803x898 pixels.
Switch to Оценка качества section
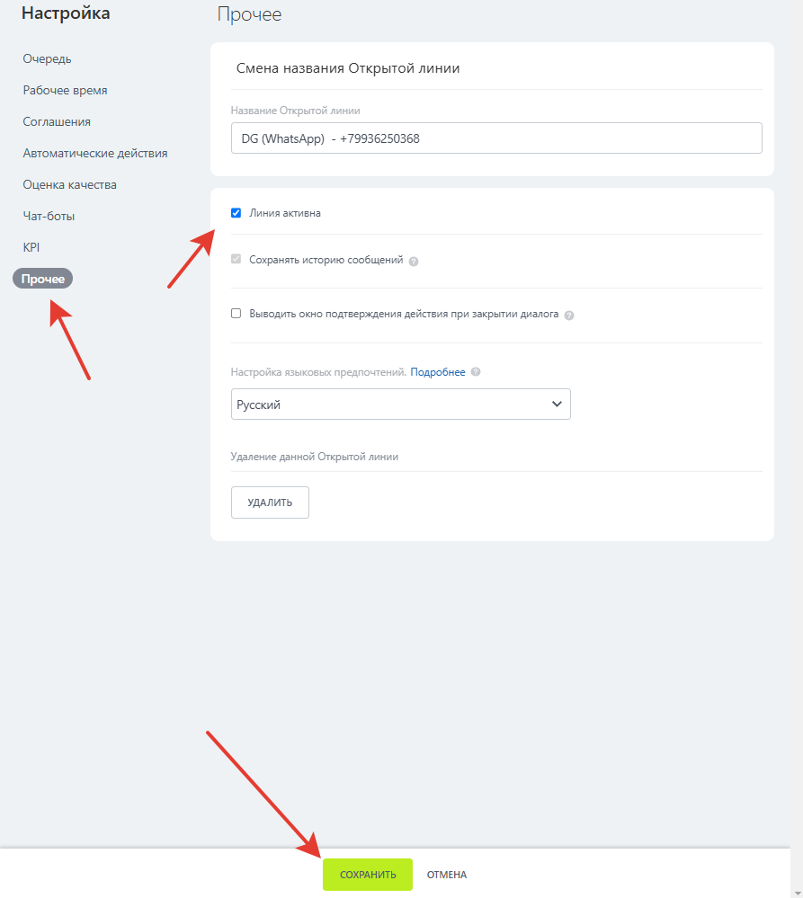point(69,185)
